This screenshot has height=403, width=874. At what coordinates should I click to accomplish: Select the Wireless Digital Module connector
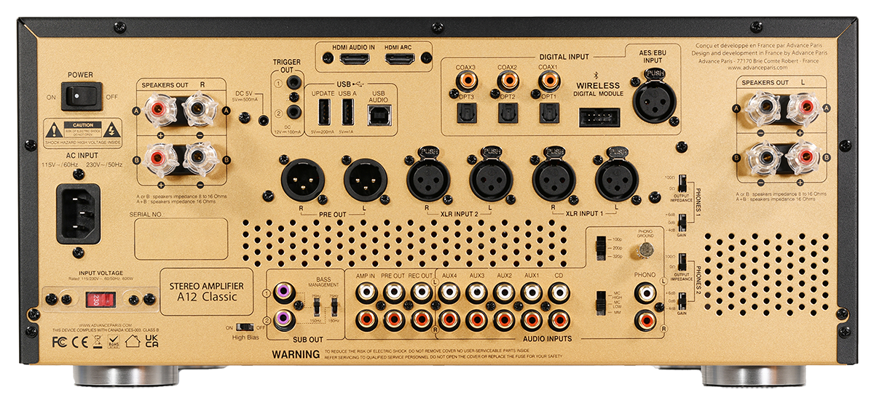pos(599,117)
